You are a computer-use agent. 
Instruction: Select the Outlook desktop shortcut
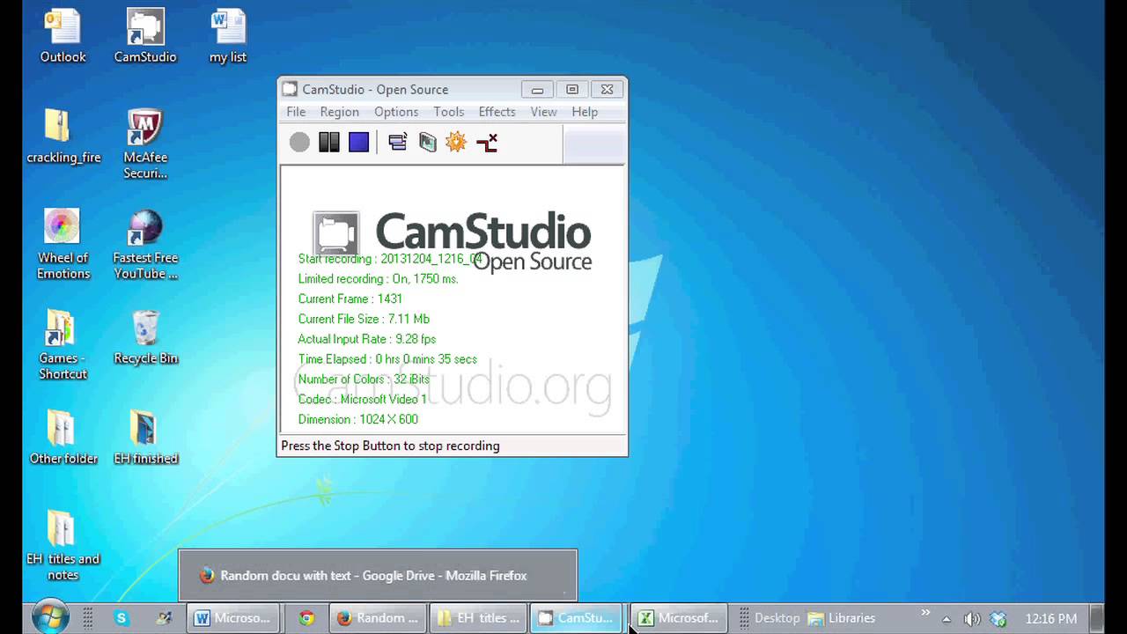tap(63, 36)
